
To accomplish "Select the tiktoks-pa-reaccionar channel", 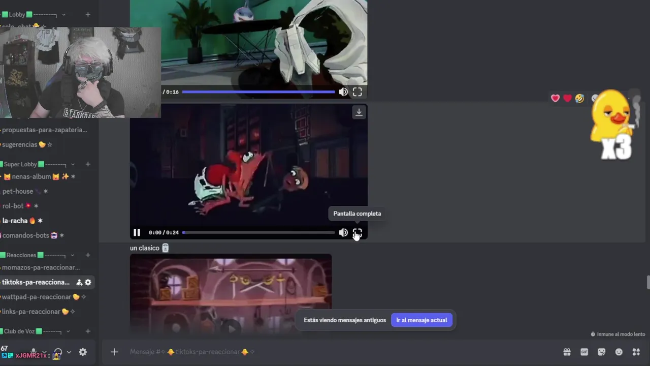I will click(x=36, y=282).
